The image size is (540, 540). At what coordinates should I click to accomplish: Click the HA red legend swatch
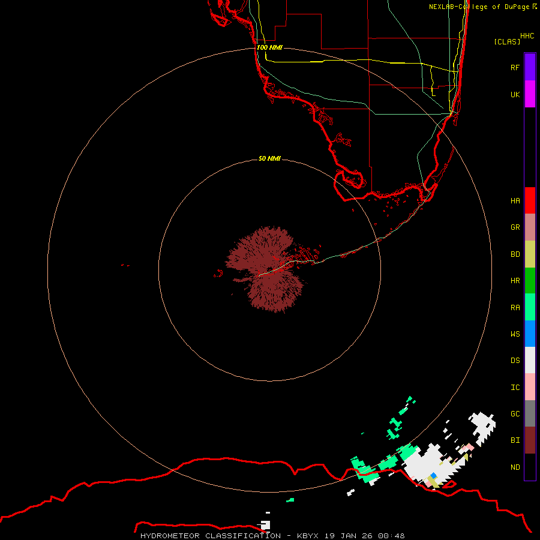(x=530, y=200)
